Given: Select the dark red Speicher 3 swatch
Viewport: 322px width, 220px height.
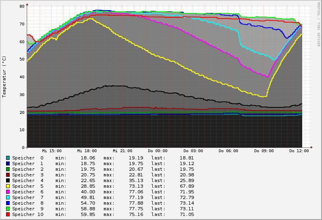Looking at the screenshot, I should pos(8,175).
